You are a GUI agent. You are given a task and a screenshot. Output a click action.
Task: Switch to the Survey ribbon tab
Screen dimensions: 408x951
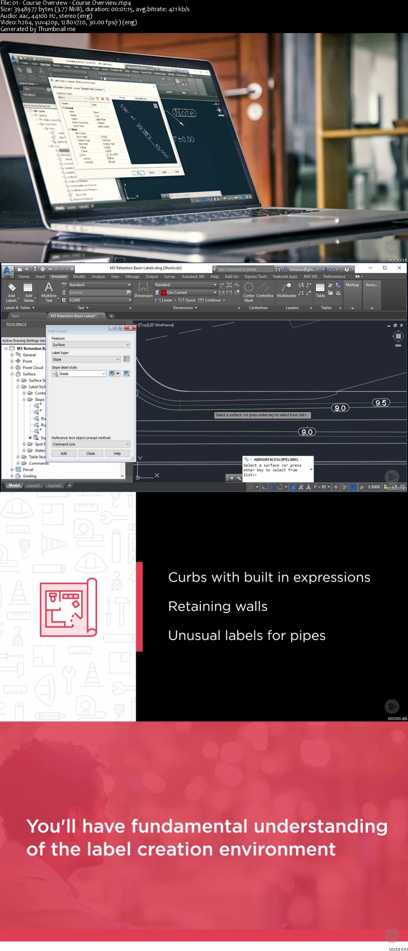click(x=169, y=276)
